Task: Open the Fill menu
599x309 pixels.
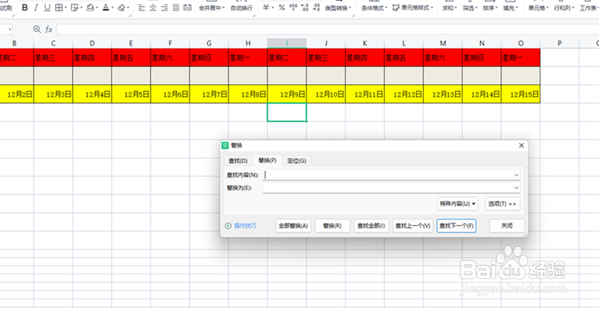Action: click(510, 8)
